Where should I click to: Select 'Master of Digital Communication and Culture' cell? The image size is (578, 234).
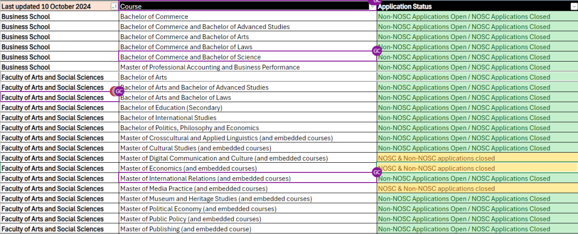[x=248, y=158]
